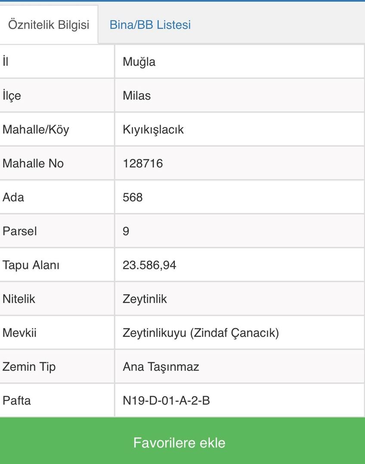Select the İlçe row label
This screenshot has width=365, height=464.
click(x=12, y=95)
